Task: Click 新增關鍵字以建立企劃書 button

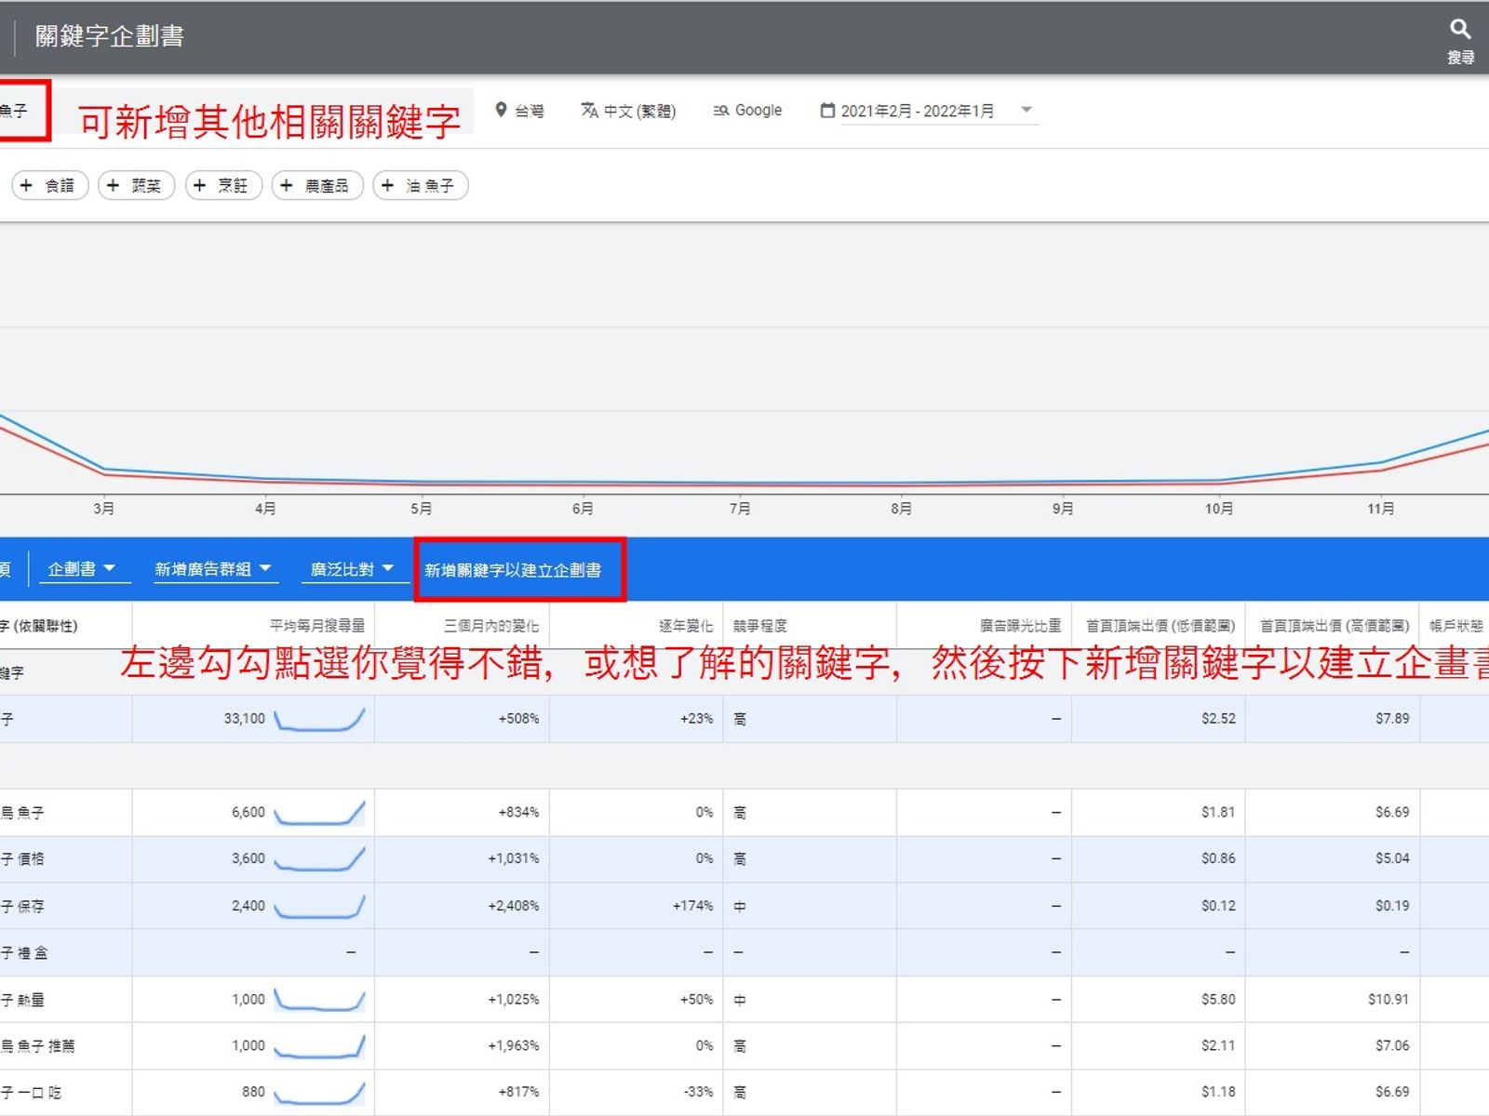Action: (513, 570)
